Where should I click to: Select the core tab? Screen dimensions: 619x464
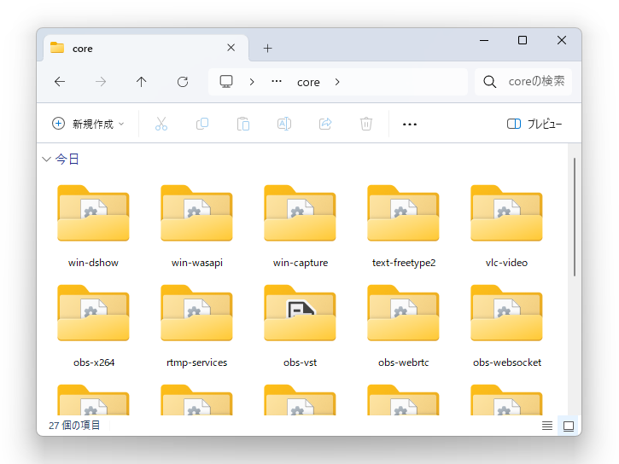[146, 48]
